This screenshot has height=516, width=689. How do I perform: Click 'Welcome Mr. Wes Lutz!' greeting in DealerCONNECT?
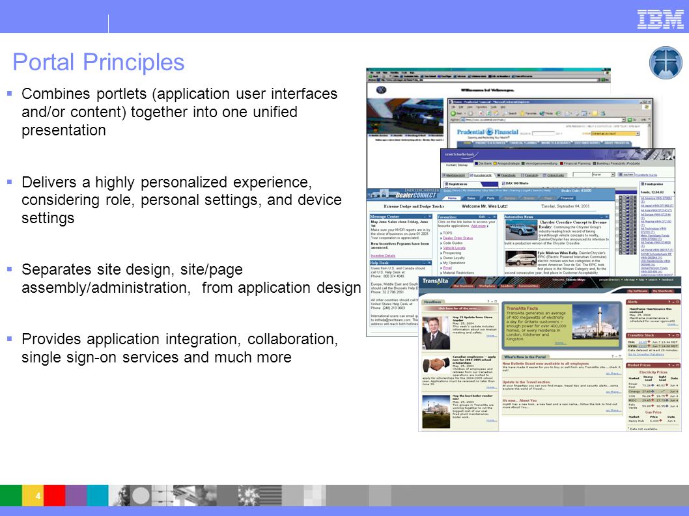point(485,206)
